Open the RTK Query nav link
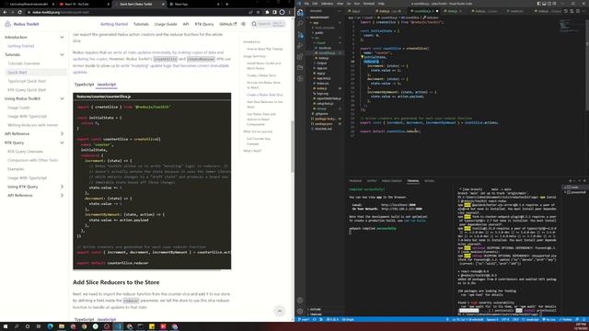Screen dimensions: 589x331 click(204, 24)
